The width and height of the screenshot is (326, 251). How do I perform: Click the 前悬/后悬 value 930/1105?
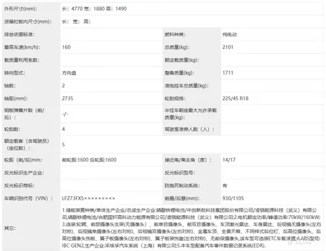tap(233, 198)
